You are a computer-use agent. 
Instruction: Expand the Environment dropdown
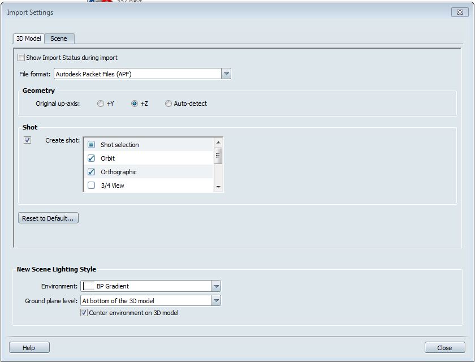point(216,286)
